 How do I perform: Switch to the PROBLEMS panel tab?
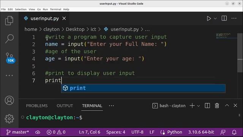pos(37,106)
